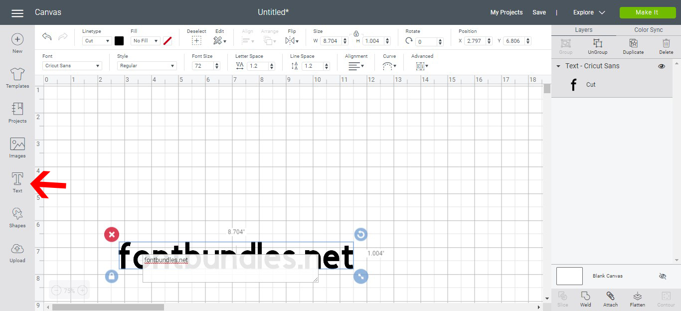Open the Projects panel

click(x=17, y=113)
